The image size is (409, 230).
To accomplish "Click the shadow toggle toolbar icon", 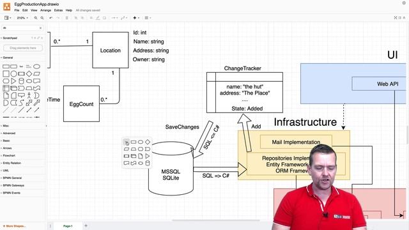I will [x=104, y=18].
